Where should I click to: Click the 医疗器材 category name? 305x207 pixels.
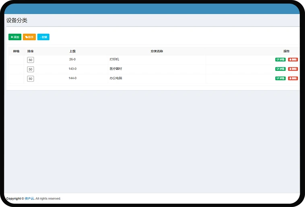tap(115, 69)
